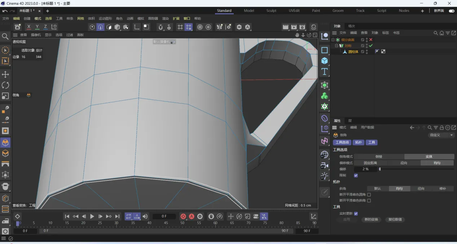Activate Edges mode in top toolbar

(101, 27)
